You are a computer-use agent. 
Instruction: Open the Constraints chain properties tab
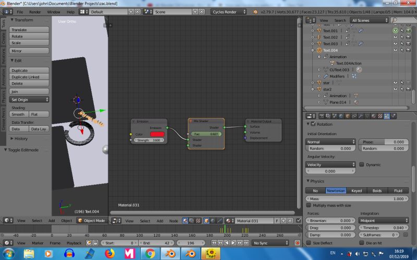(354, 116)
